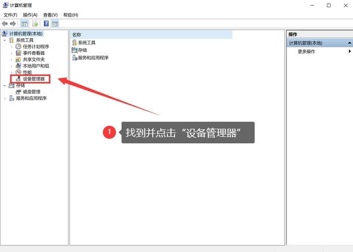Viewport: 353px width, 252px height.
Task: Open the 文件(F) menu
Action: (x=11, y=15)
